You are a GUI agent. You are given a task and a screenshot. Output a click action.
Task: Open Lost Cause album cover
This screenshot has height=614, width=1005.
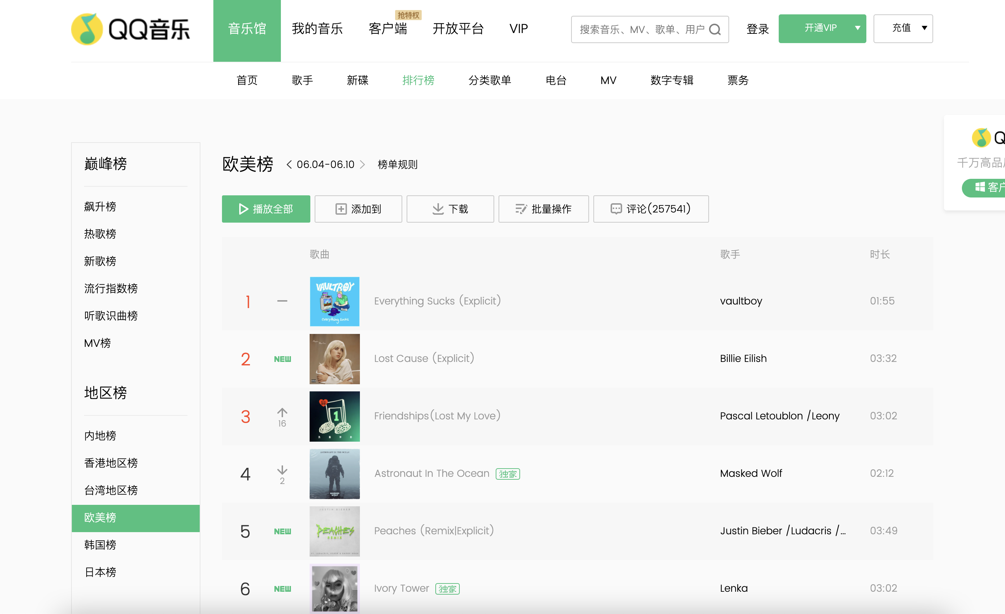coord(334,359)
